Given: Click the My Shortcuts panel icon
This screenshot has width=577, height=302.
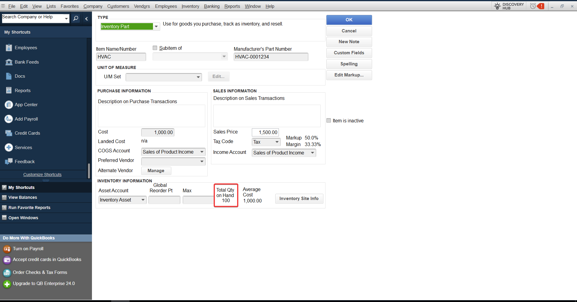Looking at the screenshot, I should (x=4, y=187).
